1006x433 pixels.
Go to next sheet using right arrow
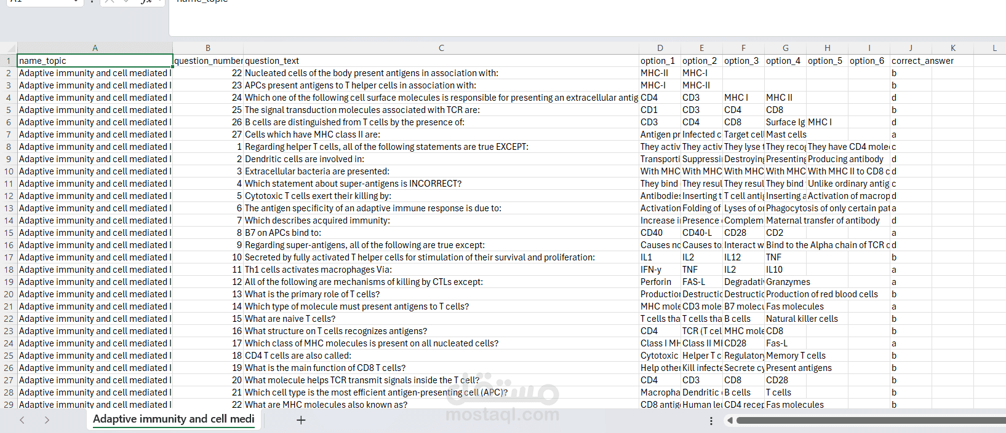point(47,420)
